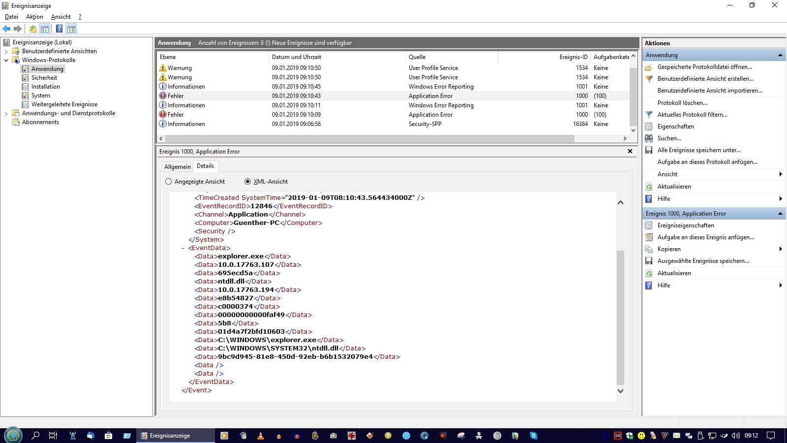Open Eigenschaften in the actions pane
Viewport: 787px width, 443px height.
pos(675,127)
